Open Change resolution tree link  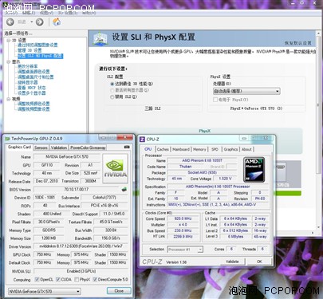pos(28,66)
